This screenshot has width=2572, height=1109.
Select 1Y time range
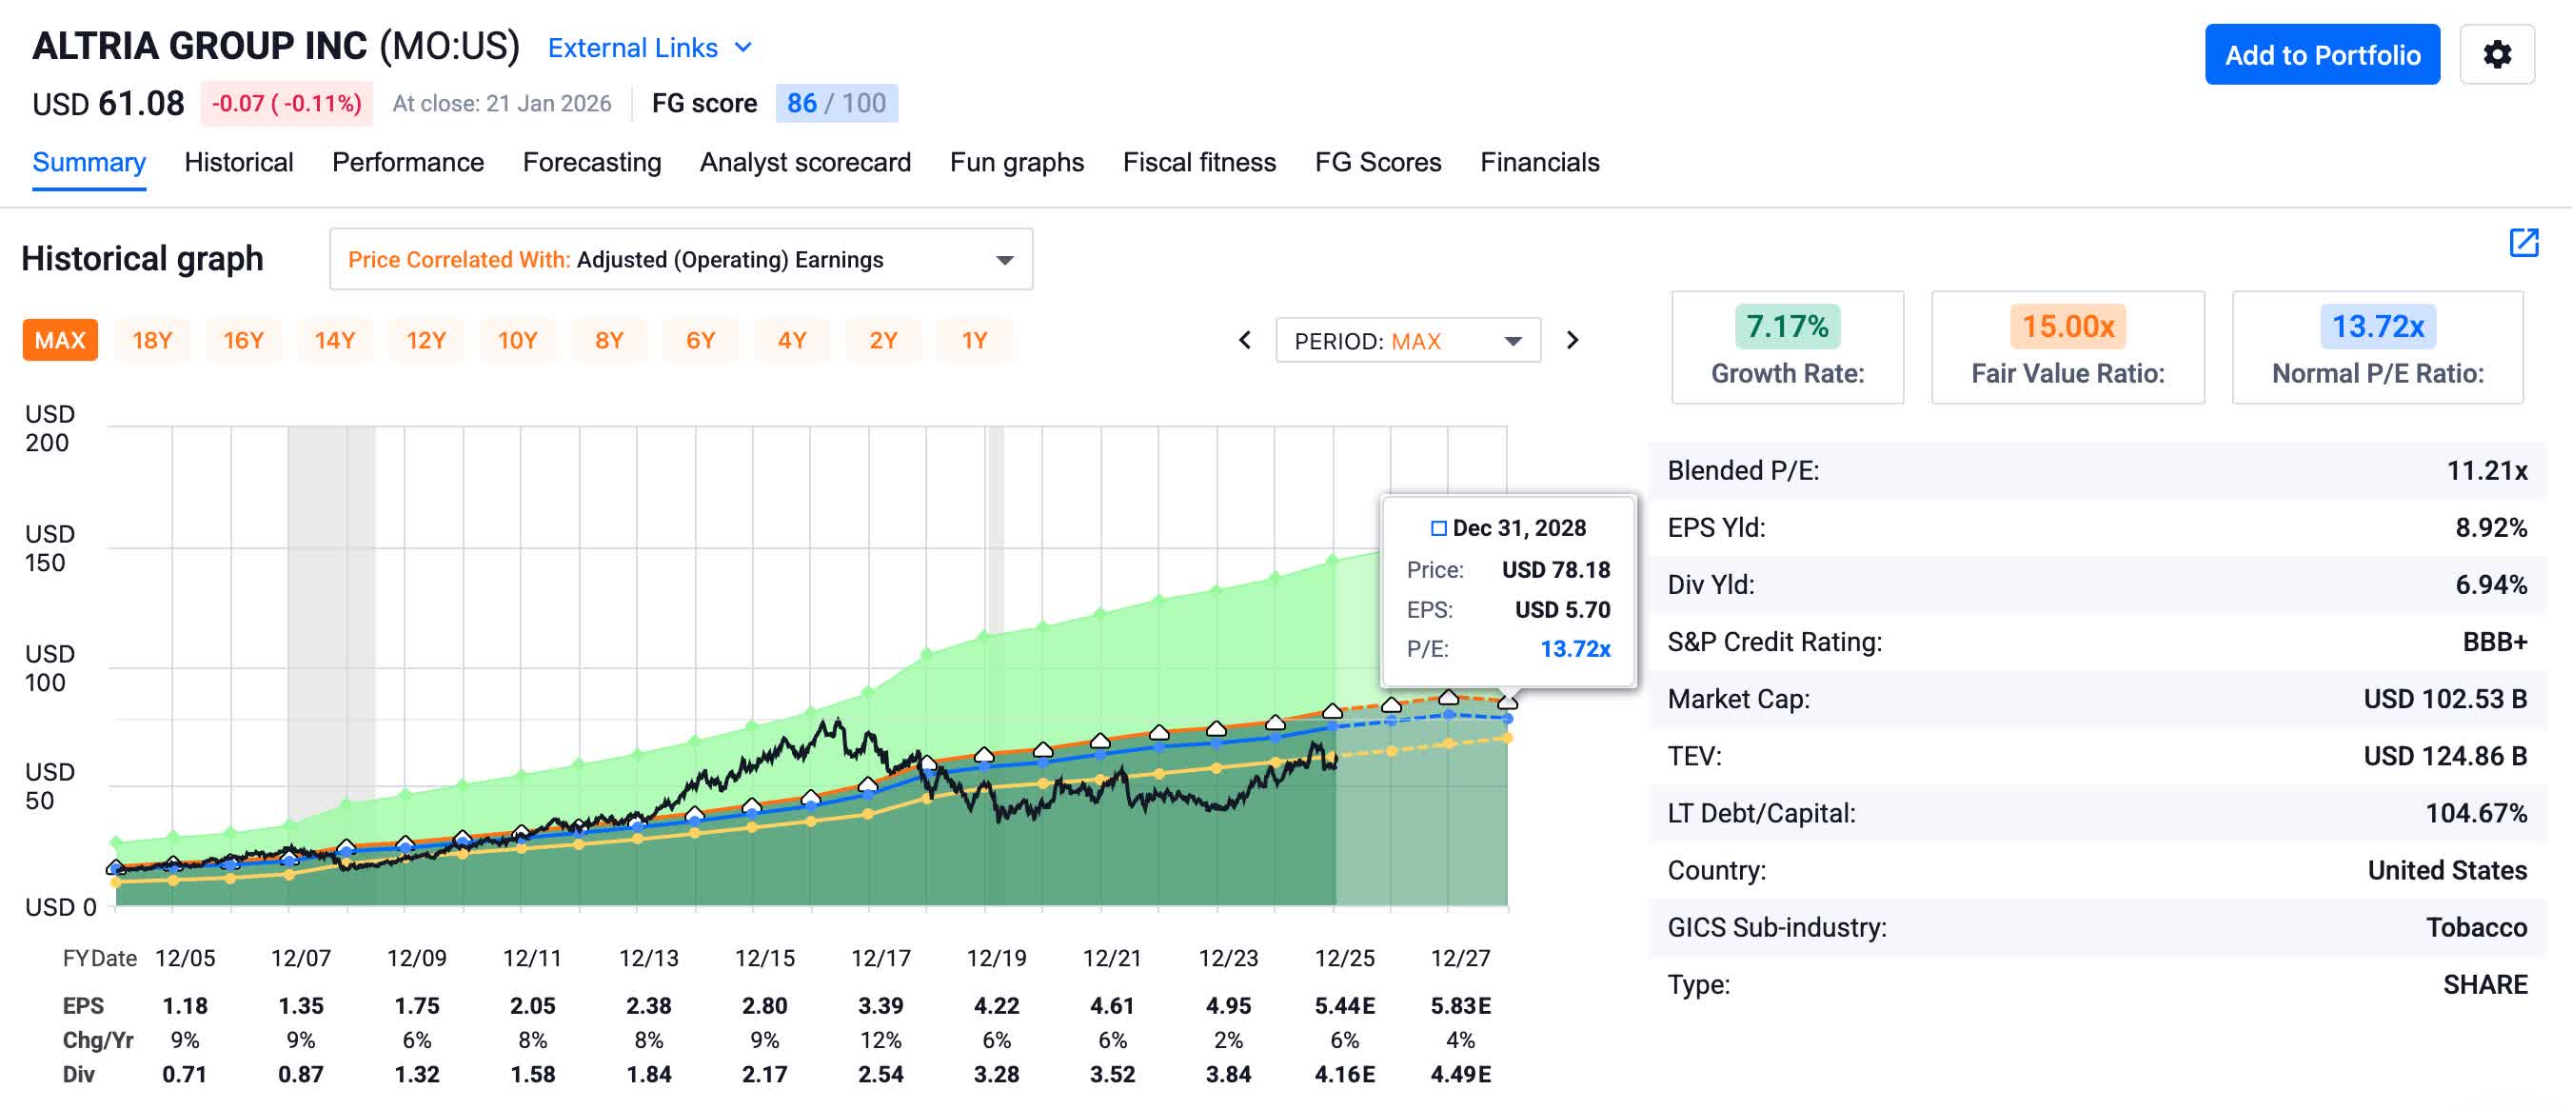point(975,341)
